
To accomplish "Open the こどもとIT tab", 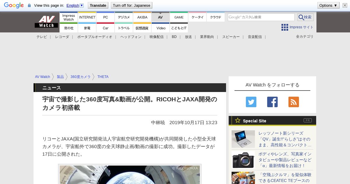I will (179, 28).
